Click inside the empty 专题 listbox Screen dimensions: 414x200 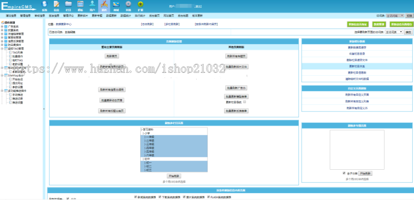[x=357, y=150]
